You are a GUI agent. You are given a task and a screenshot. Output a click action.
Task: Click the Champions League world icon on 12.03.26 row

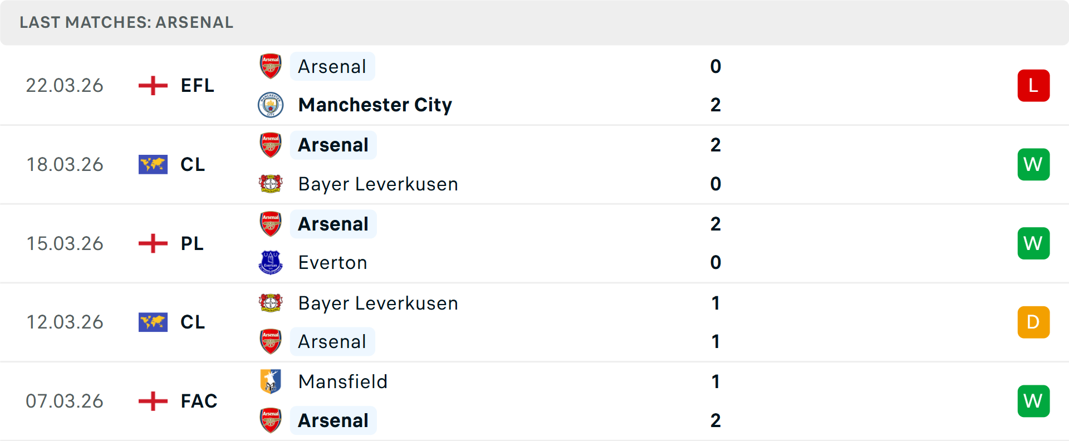pos(153,322)
